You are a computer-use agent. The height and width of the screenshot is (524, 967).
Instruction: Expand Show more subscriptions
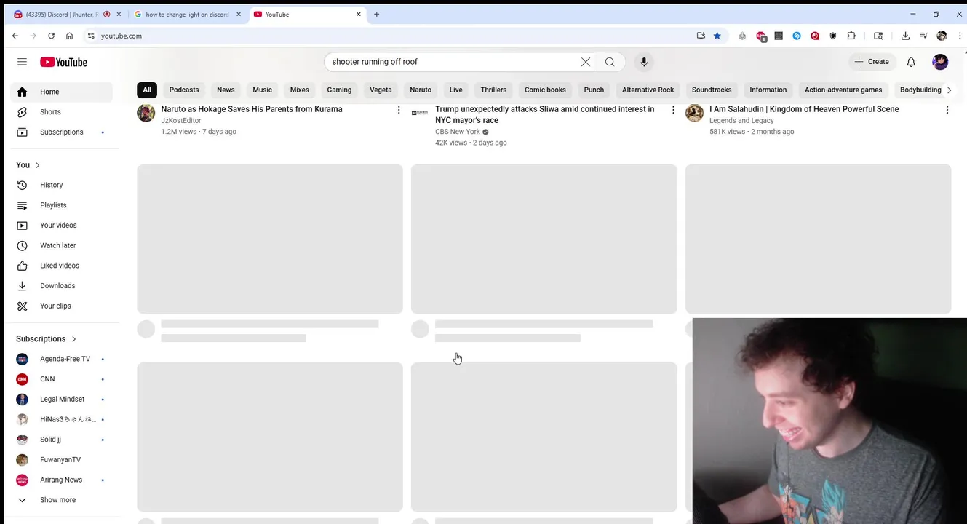point(62,500)
